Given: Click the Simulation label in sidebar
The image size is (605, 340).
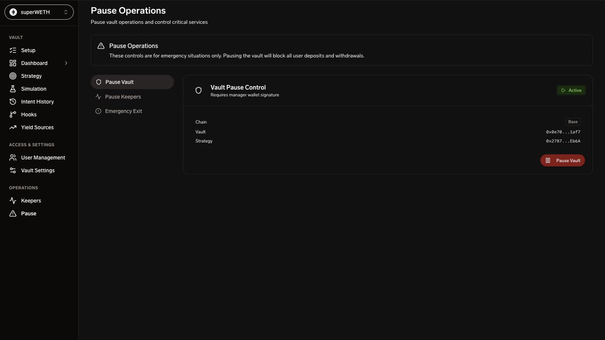Looking at the screenshot, I should point(34,89).
